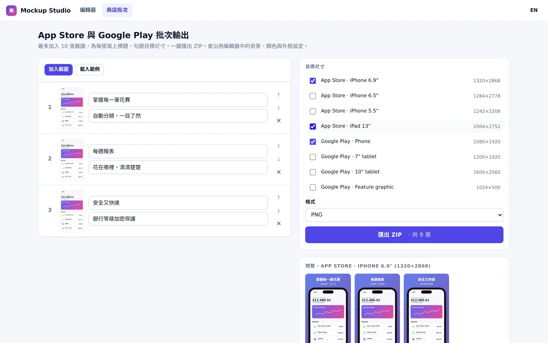This screenshot has width=548, height=343.
Task: Move screenshot 3 up with arrow
Action: tap(279, 198)
